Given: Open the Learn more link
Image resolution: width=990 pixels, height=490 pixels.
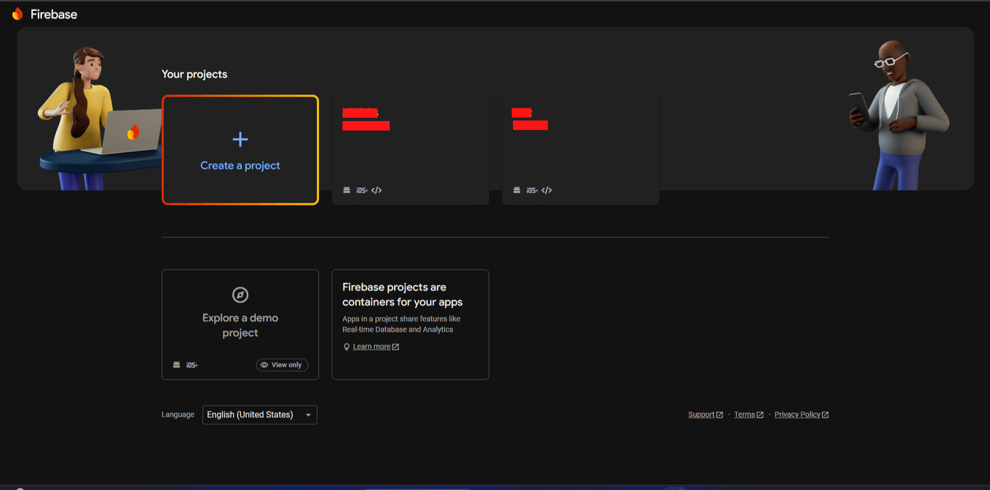Looking at the screenshot, I should (372, 347).
